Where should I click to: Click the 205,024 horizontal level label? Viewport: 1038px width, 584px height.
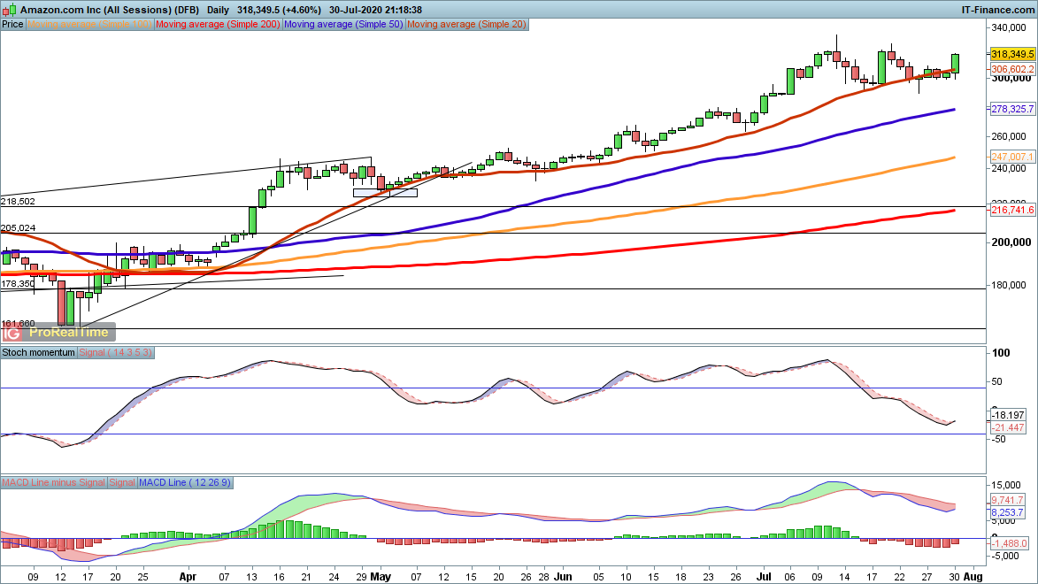18,227
